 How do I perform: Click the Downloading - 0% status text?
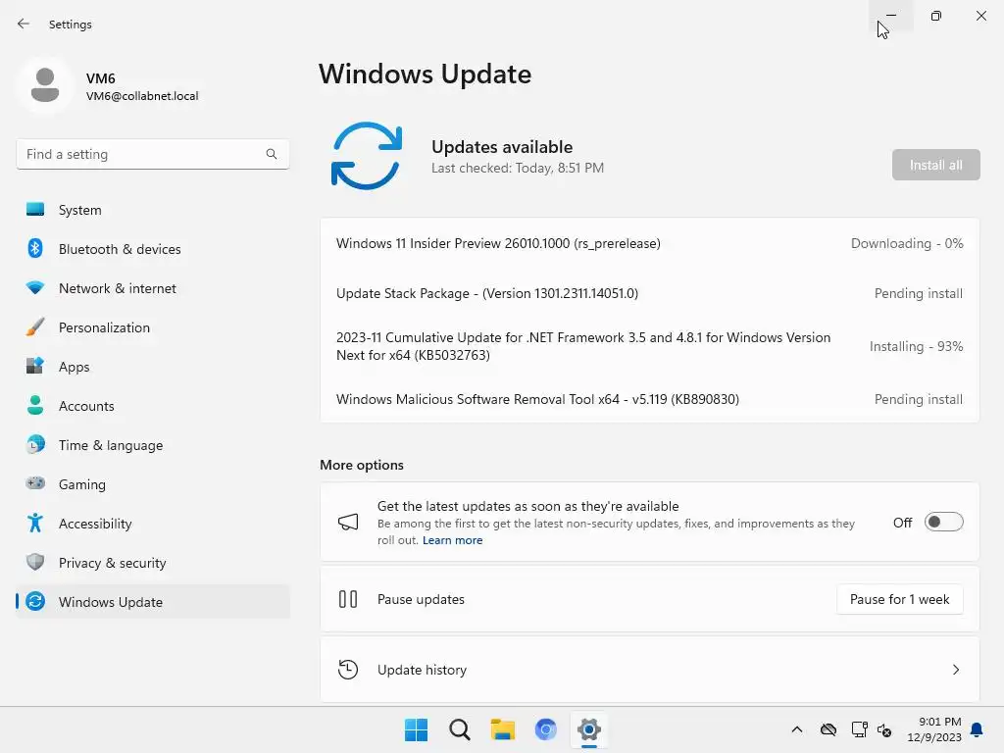907,243
